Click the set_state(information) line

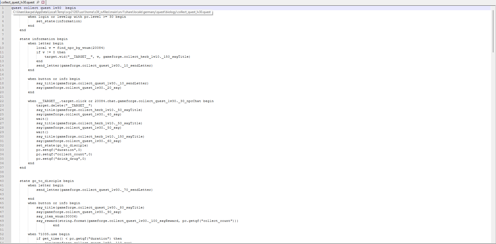tap(59, 21)
